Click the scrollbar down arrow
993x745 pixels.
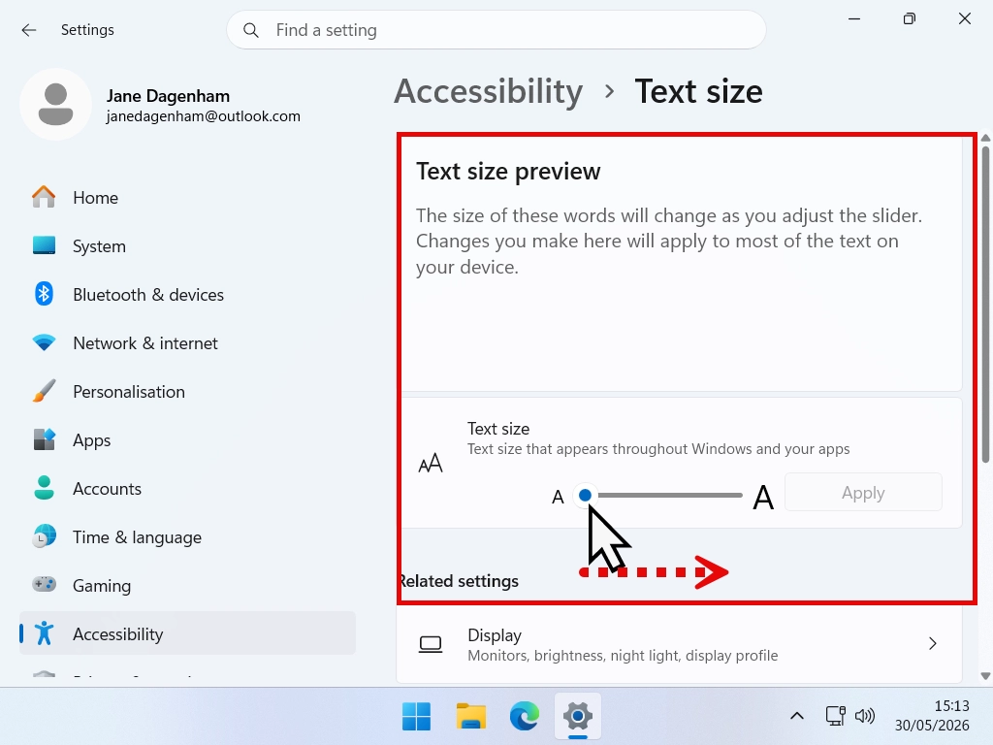coord(985,676)
